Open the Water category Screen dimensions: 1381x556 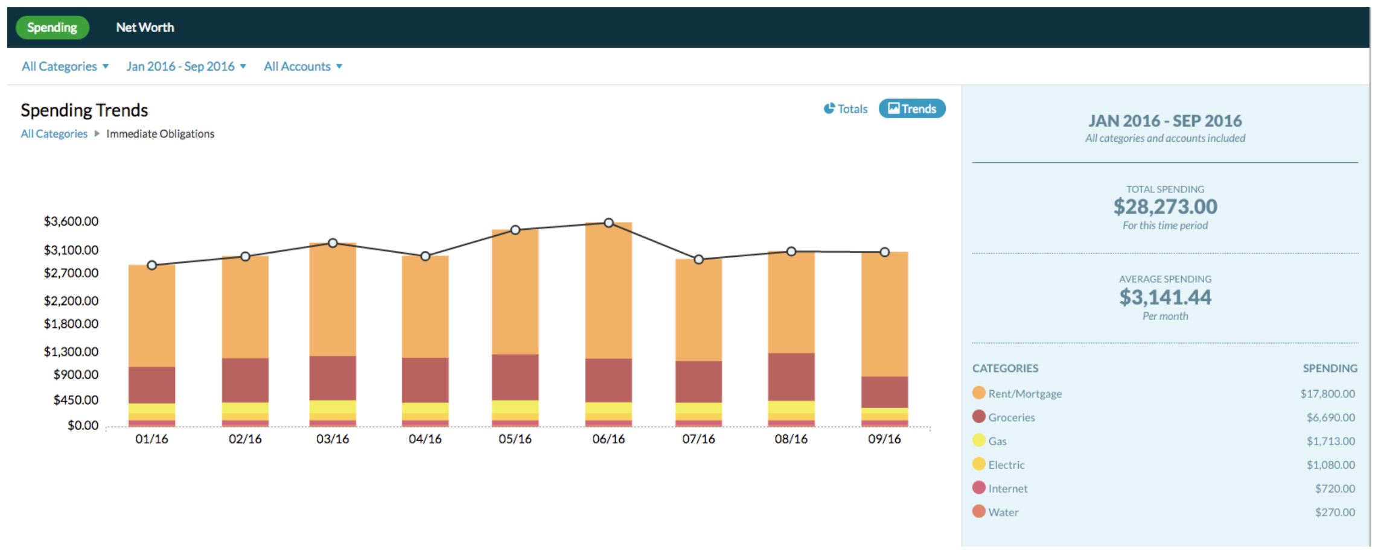(x=1003, y=512)
